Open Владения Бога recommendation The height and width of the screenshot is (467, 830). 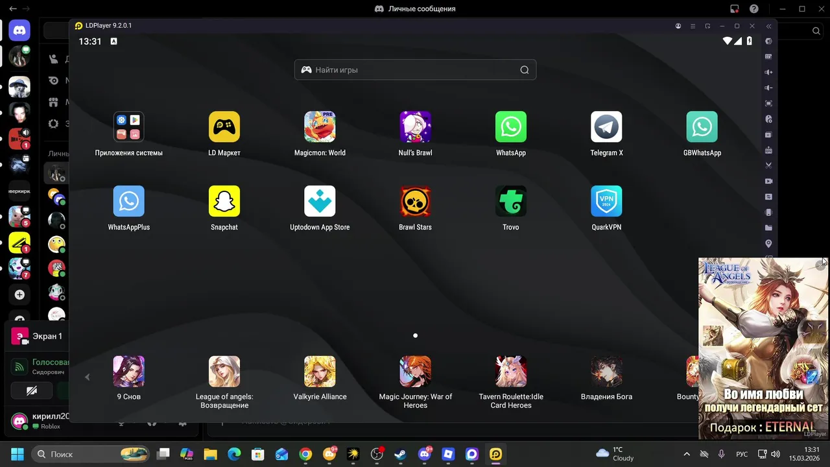(x=606, y=371)
